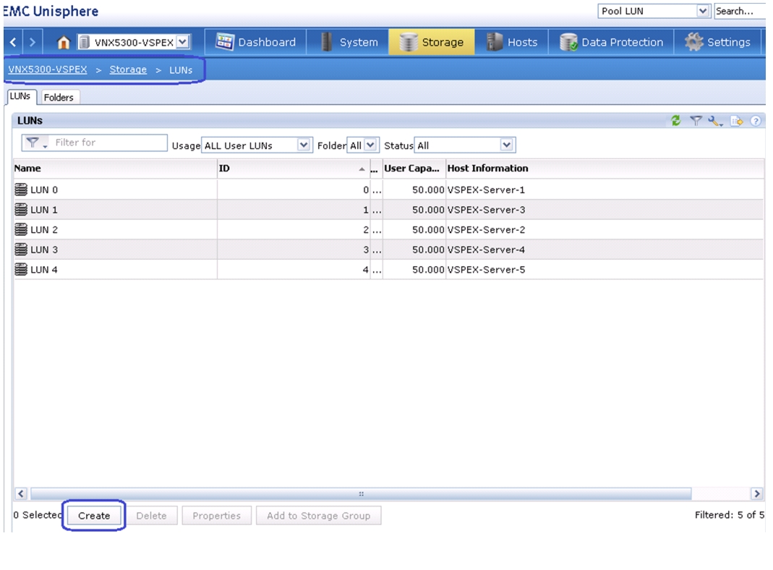Viewport: 773px width, 570px height.
Task: Expand the Pool LUN search type dropdown
Action: pyautogui.click(x=703, y=11)
